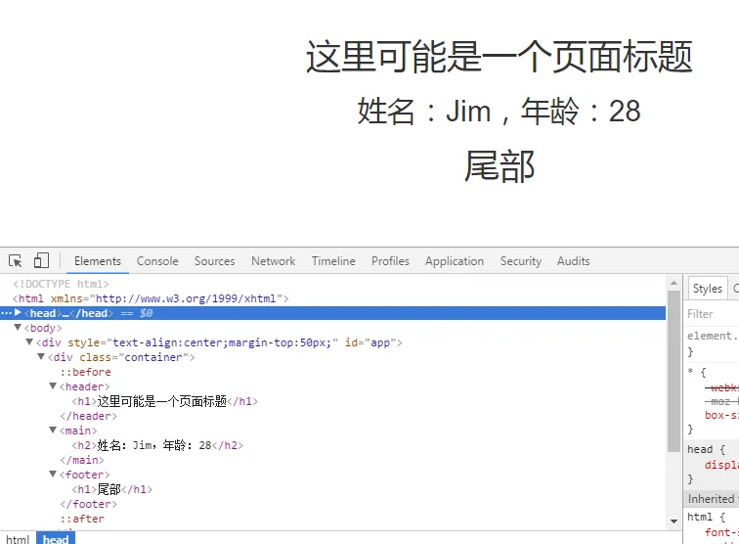Click the DOM tree vertical scrollbar thumb

[674, 372]
